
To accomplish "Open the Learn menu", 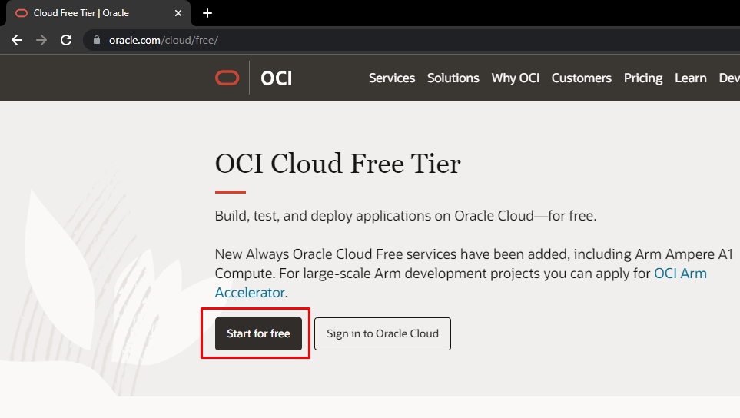I will click(691, 78).
